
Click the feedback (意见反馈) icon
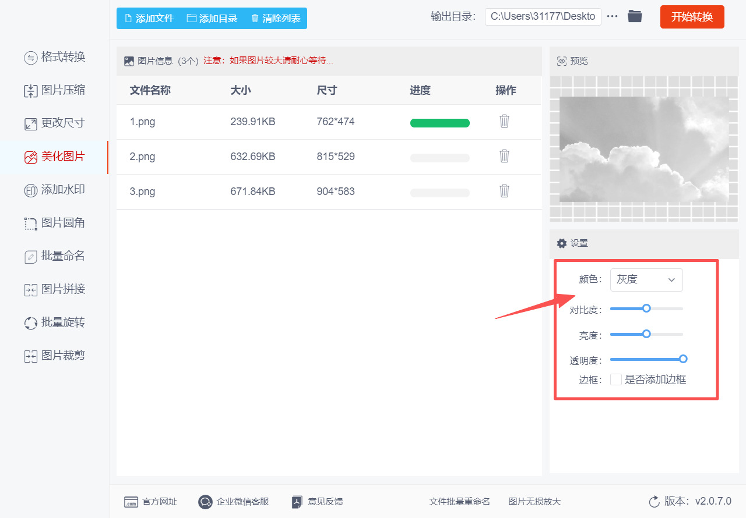pyautogui.click(x=297, y=502)
